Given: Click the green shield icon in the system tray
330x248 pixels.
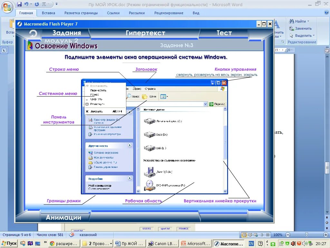Looking at the screenshot, I should (287, 243).
